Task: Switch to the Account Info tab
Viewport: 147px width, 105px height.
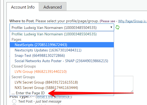Action: click(23, 7)
